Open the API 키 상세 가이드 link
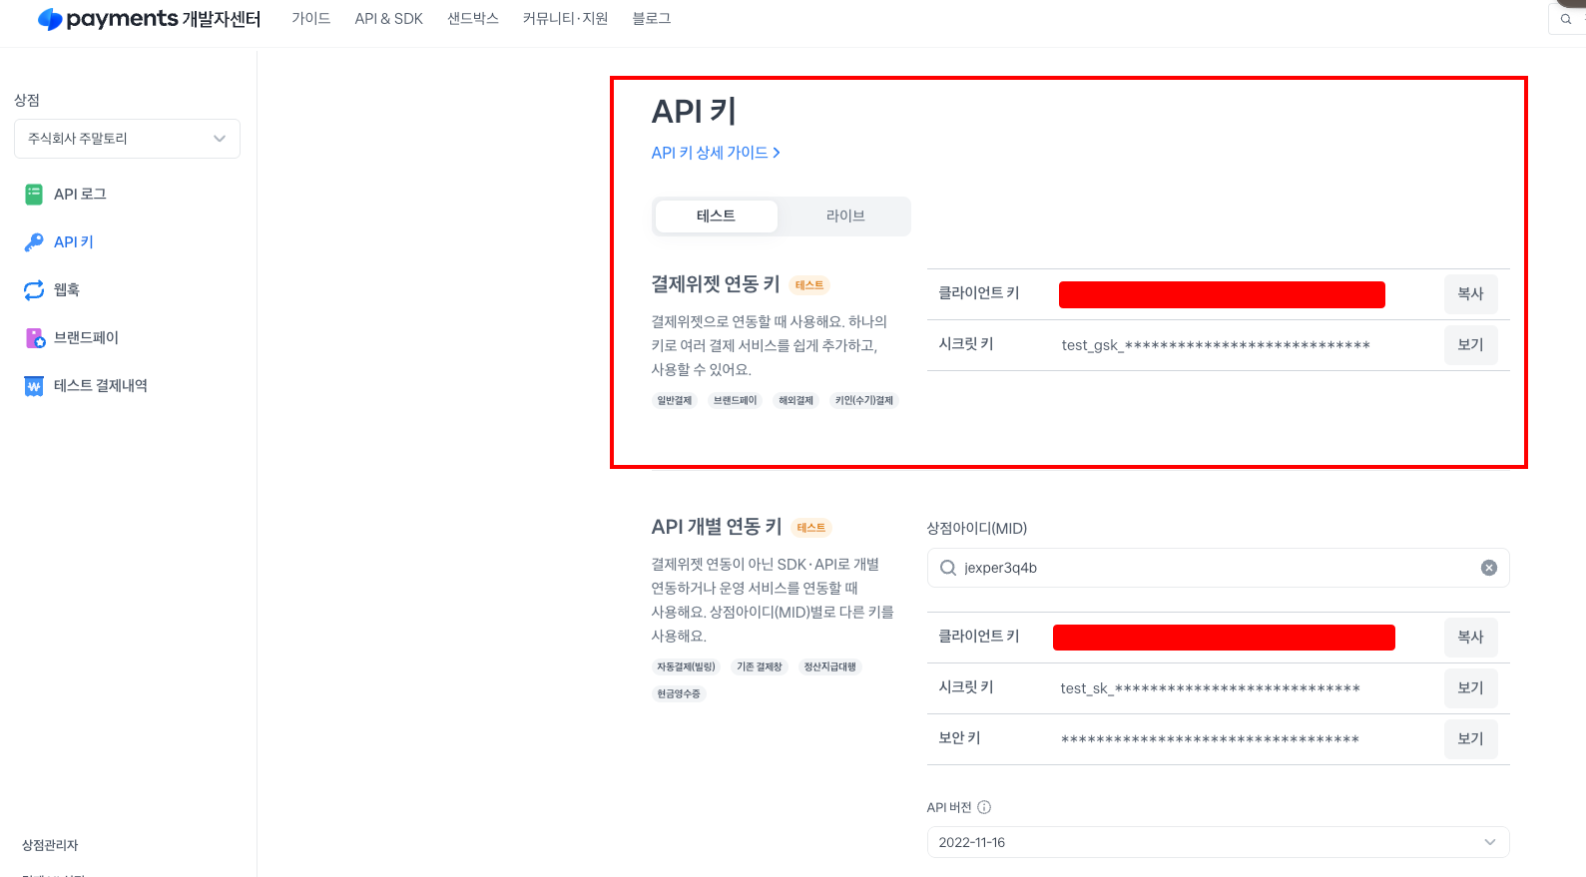Viewport: 1586px width, 877px height. tap(716, 153)
